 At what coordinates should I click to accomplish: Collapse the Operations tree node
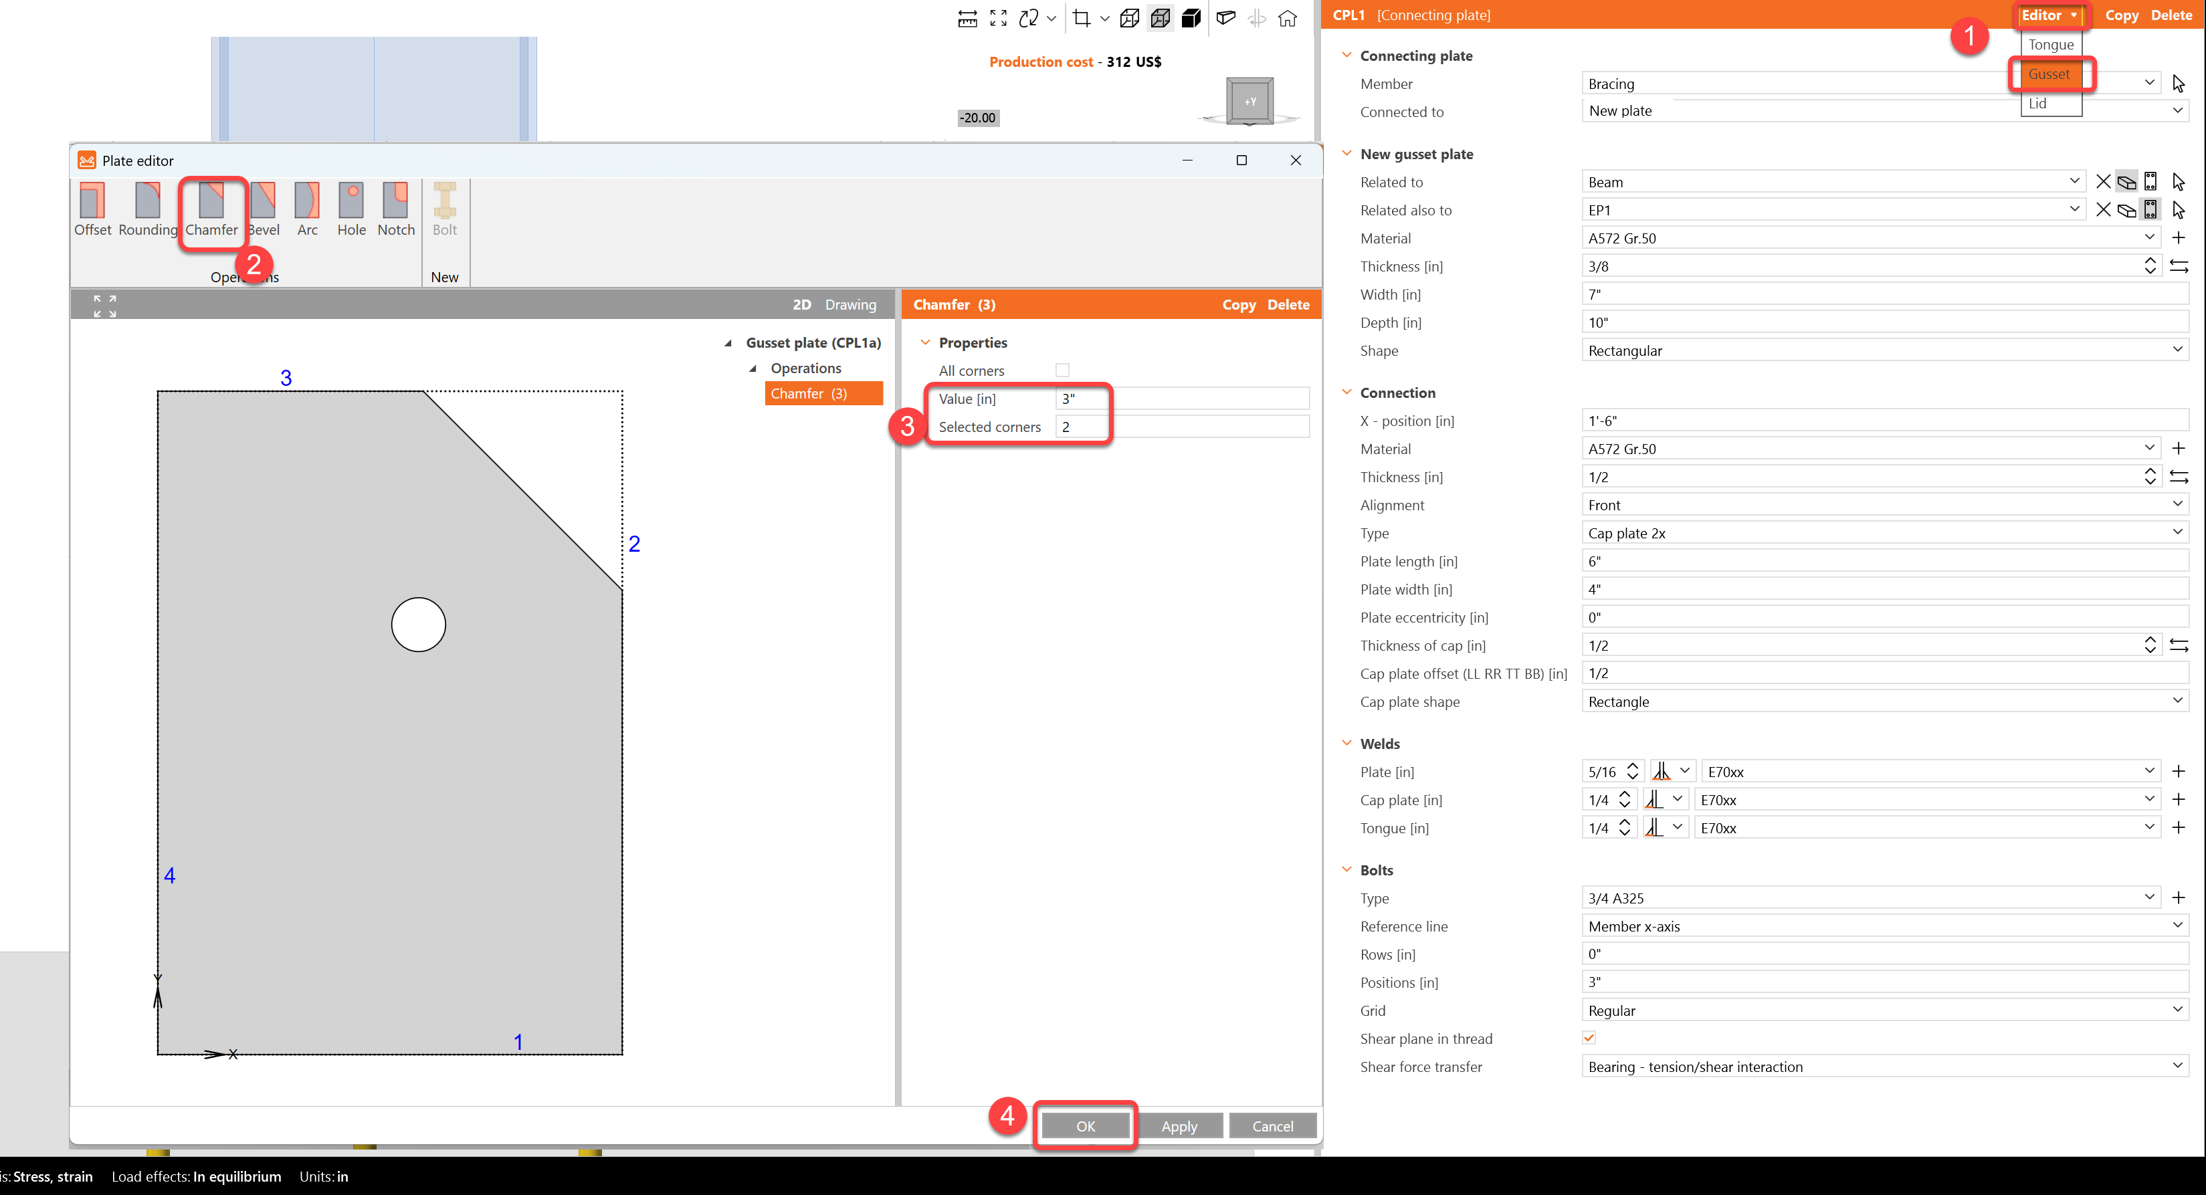click(753, 369)
